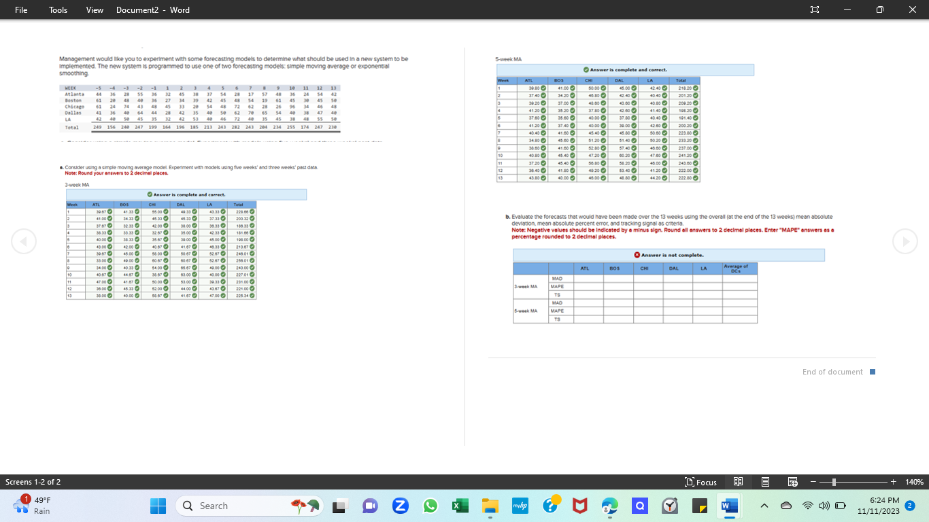Open the File menu

pyautogui.click(x=22, y=10)
